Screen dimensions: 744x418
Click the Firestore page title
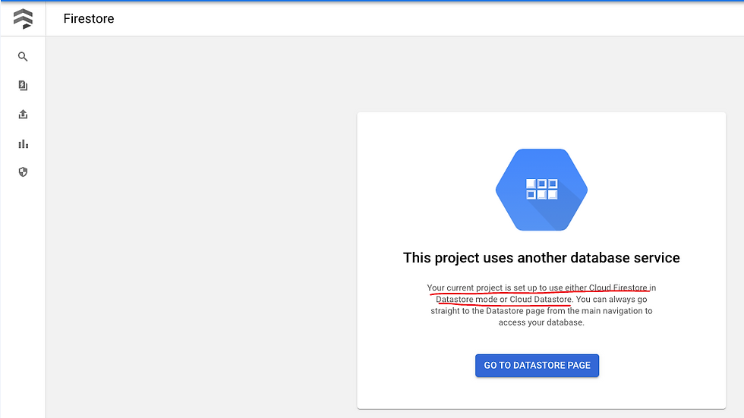tap(89, 18)
